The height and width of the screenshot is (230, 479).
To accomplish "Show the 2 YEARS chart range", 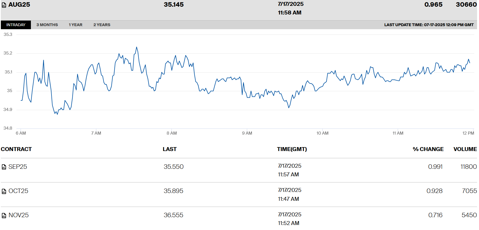I will point(102,25).
